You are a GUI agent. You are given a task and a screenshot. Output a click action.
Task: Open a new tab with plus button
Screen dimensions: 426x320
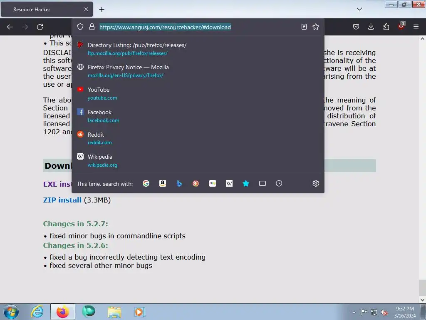click(102, 10)
